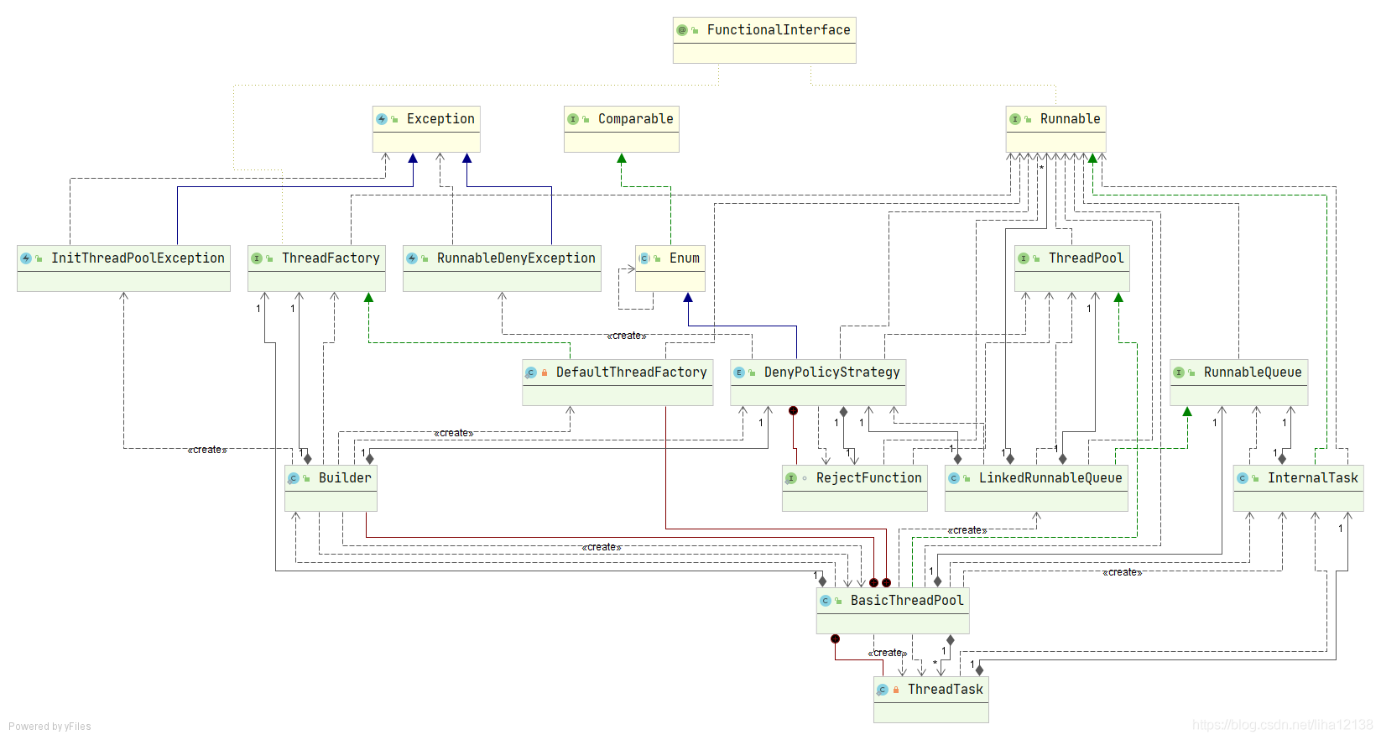Viewport: 1381px width, 740px height.
Task: Click the Enum abstract class icon
Action: 644,258
